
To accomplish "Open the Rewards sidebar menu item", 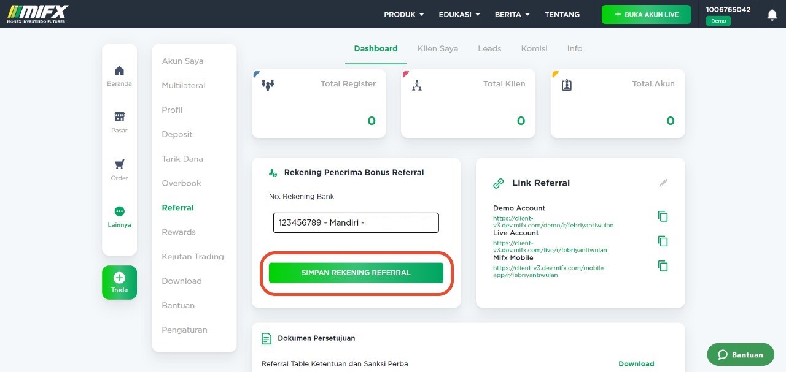I will pyautogui.click(x=179, y=232).
